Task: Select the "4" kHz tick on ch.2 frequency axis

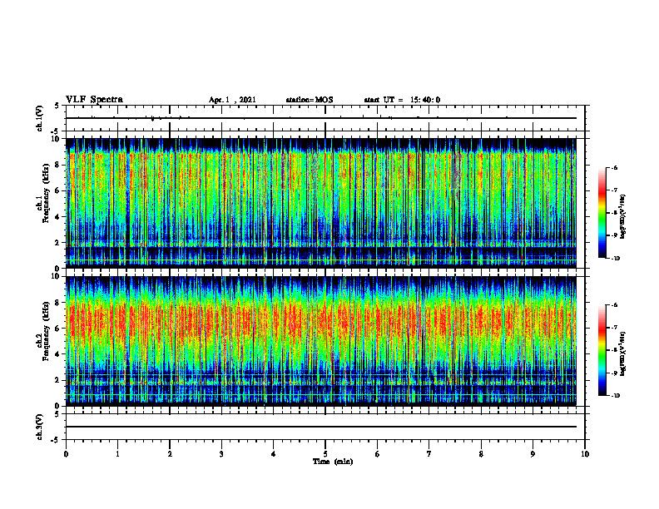Action: point(57,354)
